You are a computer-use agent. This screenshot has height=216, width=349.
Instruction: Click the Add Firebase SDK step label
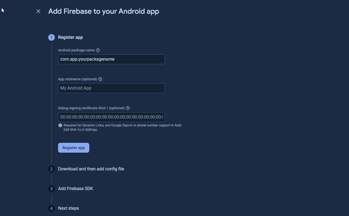(75, 188)
